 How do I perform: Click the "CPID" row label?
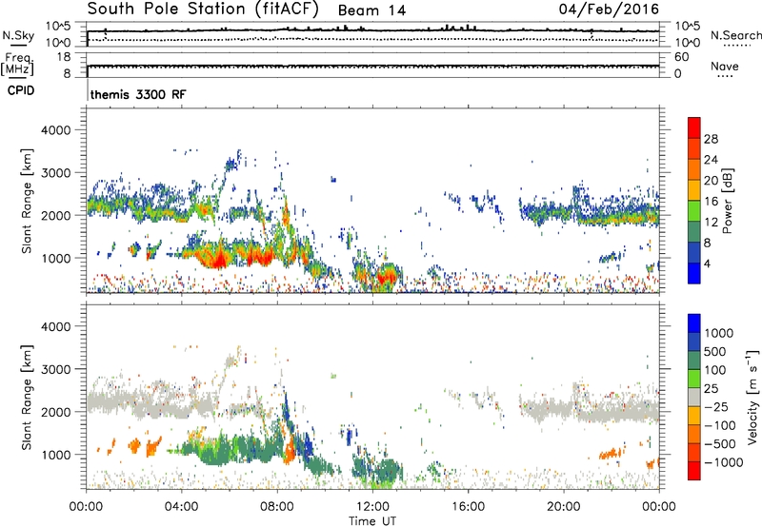tap(21, 90)
